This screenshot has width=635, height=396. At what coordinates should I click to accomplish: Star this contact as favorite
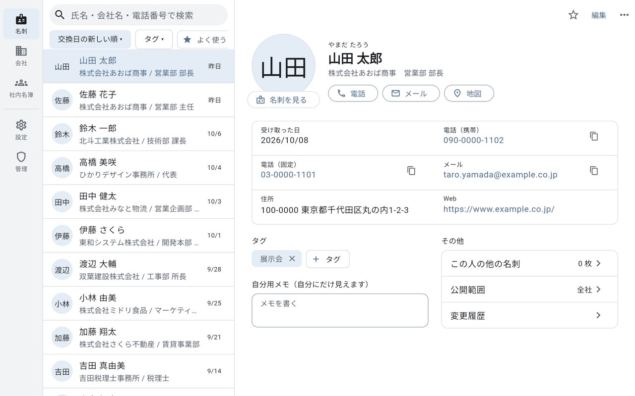coord(573,15)
